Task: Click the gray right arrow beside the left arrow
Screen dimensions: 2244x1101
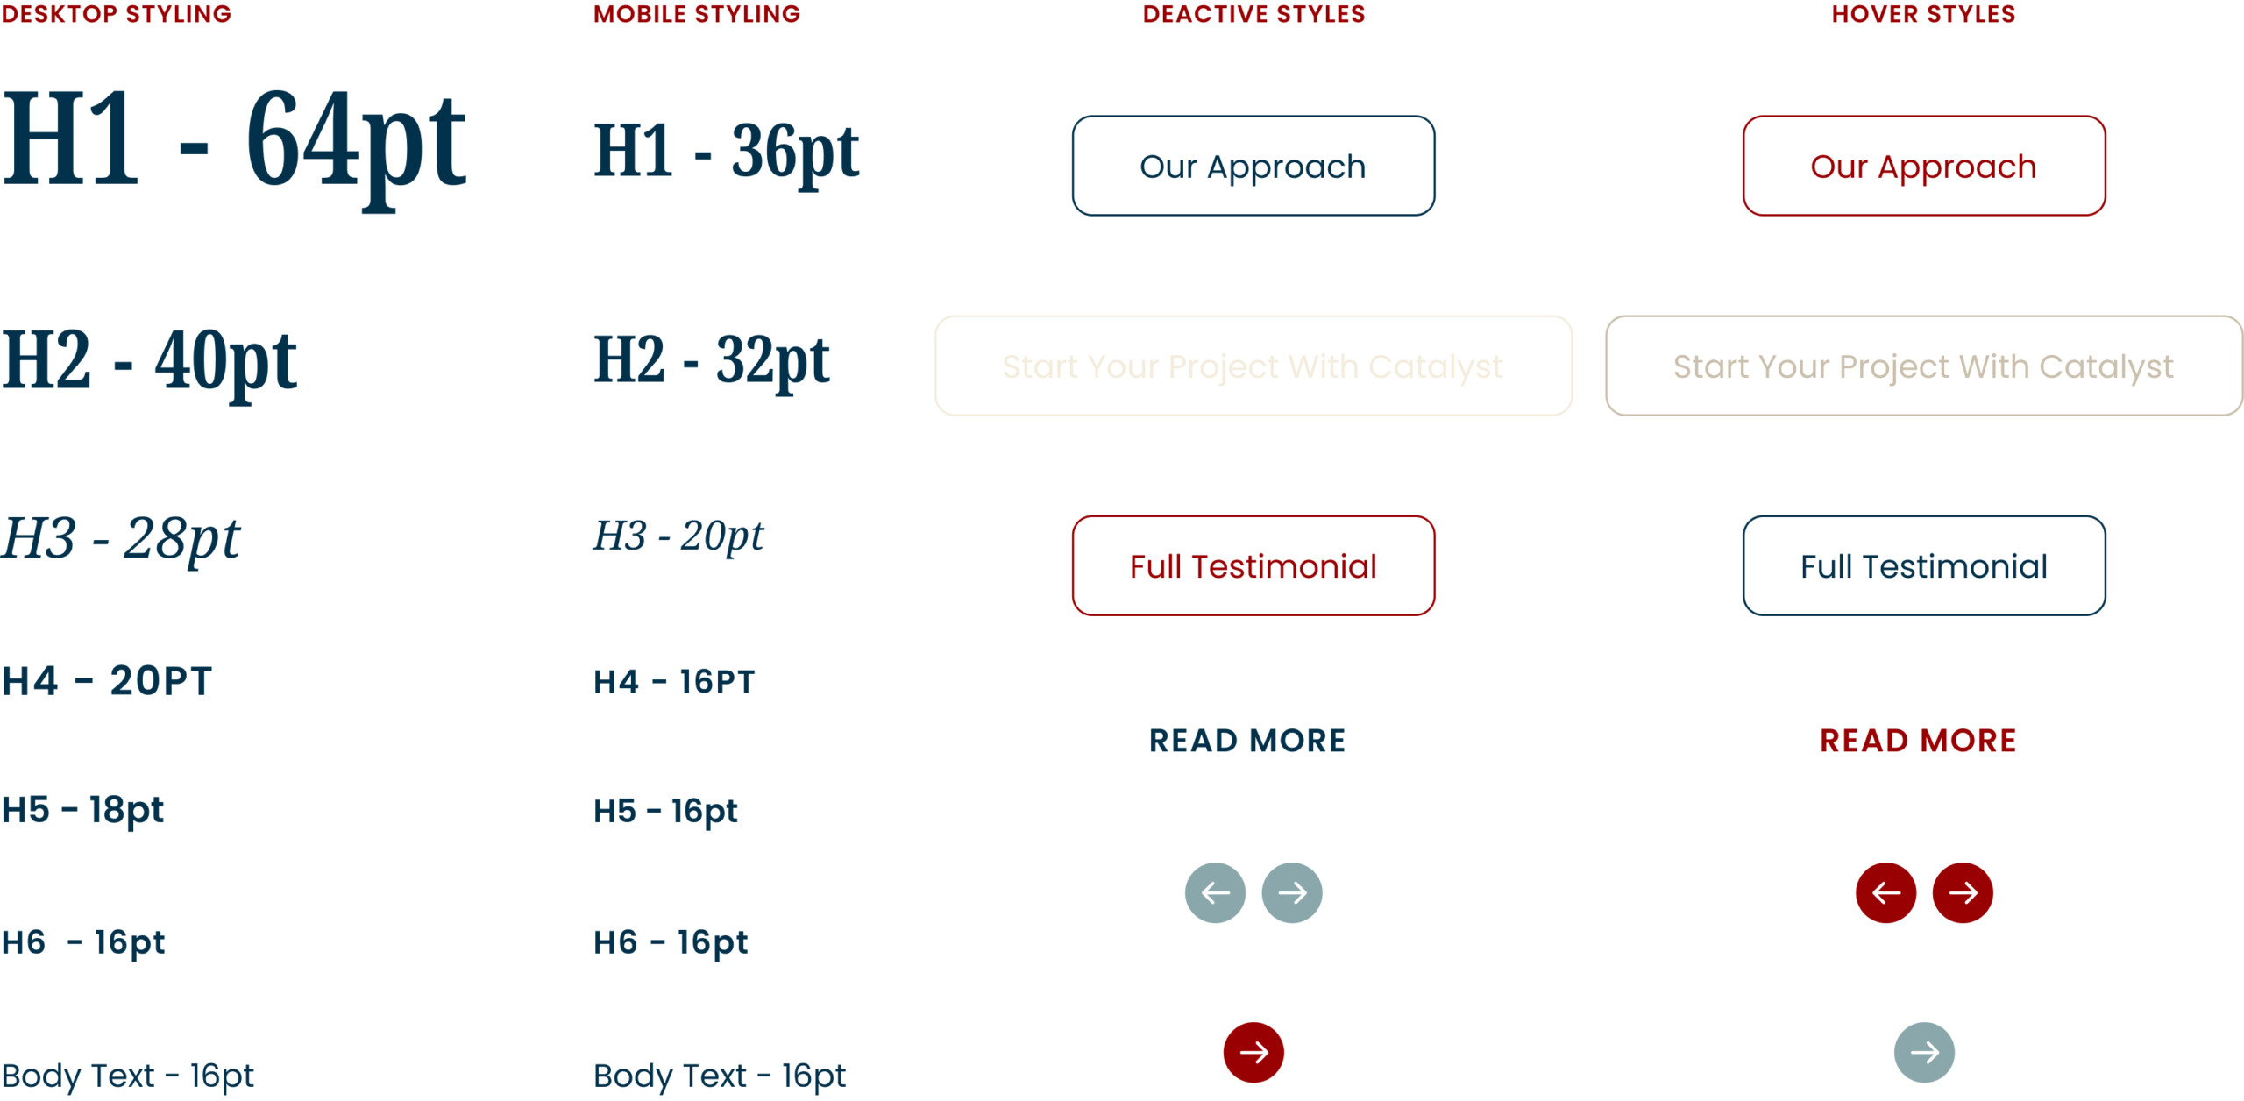Action: [1291, 892]
